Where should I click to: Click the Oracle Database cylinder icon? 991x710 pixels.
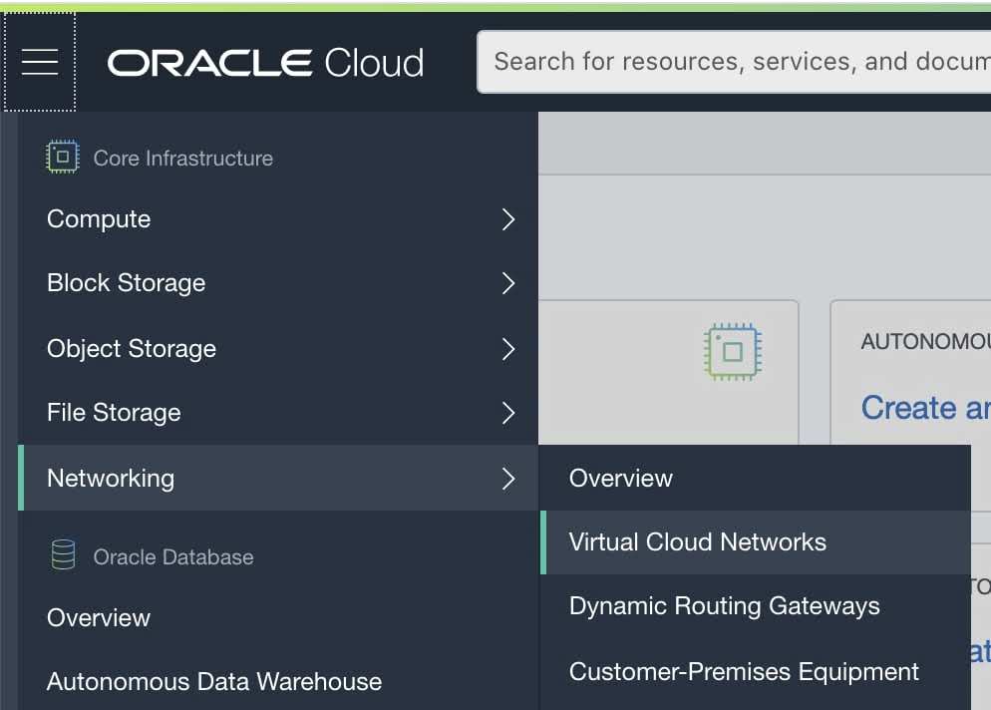click(63, 555)
